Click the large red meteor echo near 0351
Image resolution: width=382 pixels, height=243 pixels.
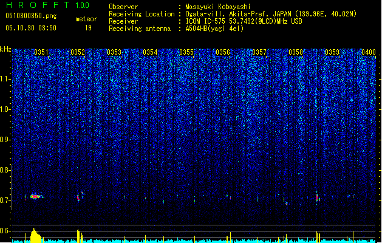point(36,196)
